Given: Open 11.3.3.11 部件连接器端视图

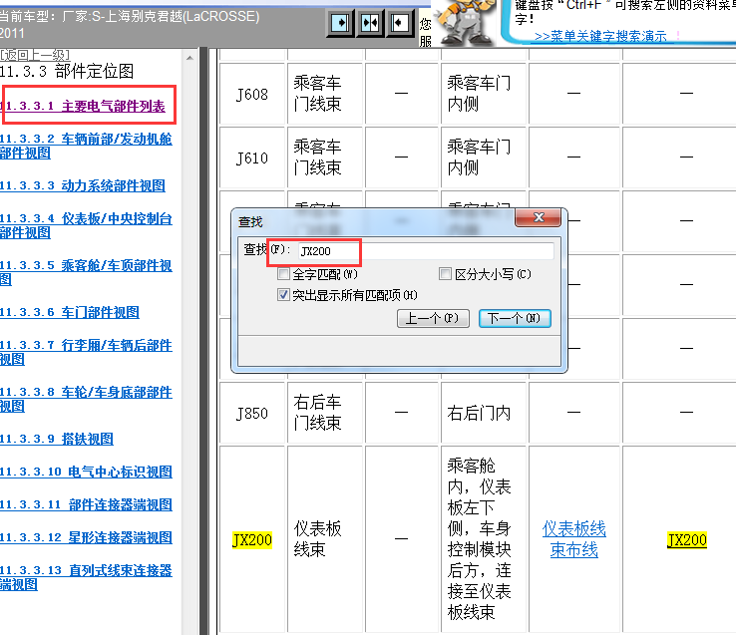Looking at the screenshot, I should (x=86, y=505).
